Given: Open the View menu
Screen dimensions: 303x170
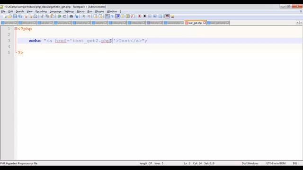Looking at the screenshot, I should tap(29, 11).
